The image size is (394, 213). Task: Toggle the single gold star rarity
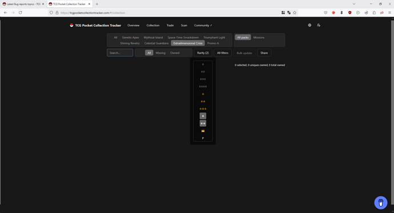(203, 94)
